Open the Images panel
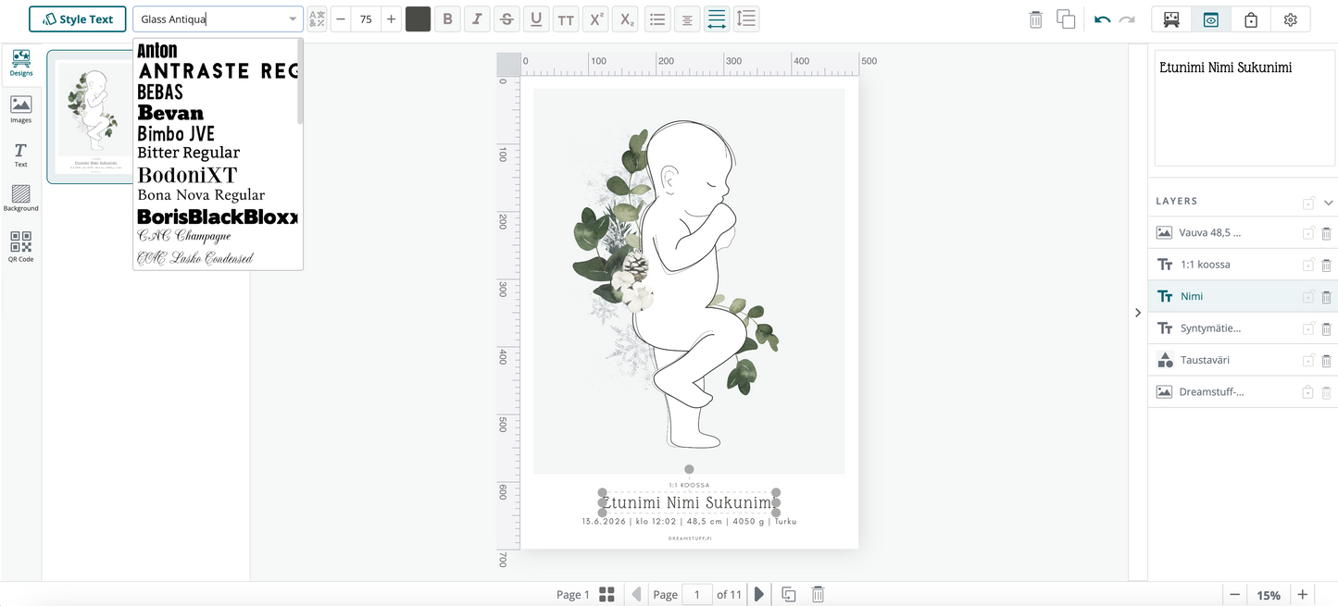Image resolution: width=1338 pixels, height=606 pixels. (x=20, y=109)
